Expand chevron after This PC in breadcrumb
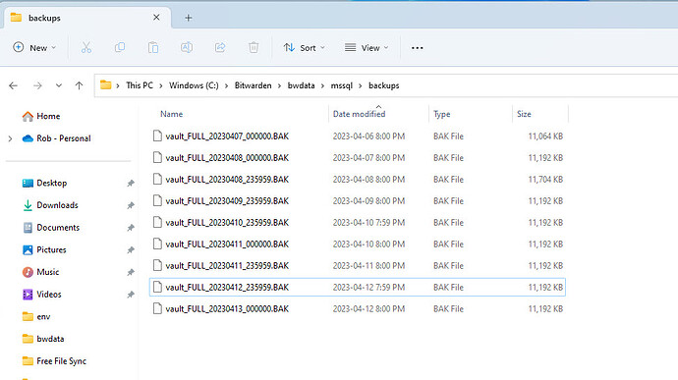The width and height of the screenshot is (678, 380). (161, 86)
